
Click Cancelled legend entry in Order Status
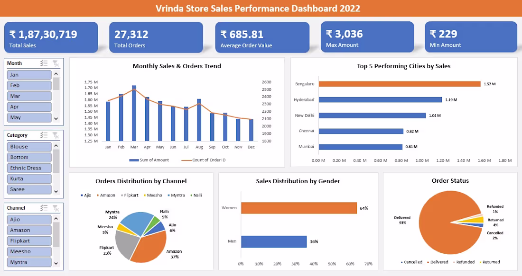pyautogui.click(x=411, y=262)
